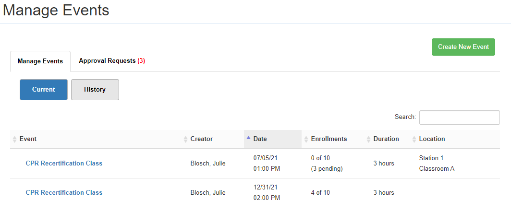The height and width of the screenshot is (212, 511).
Task: Click the ascending sort arrow on Date column
Action: click(248, 138)
